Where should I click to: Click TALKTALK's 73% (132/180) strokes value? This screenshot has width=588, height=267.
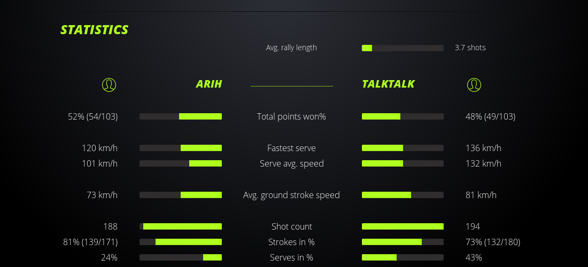(x=493, y=242)
